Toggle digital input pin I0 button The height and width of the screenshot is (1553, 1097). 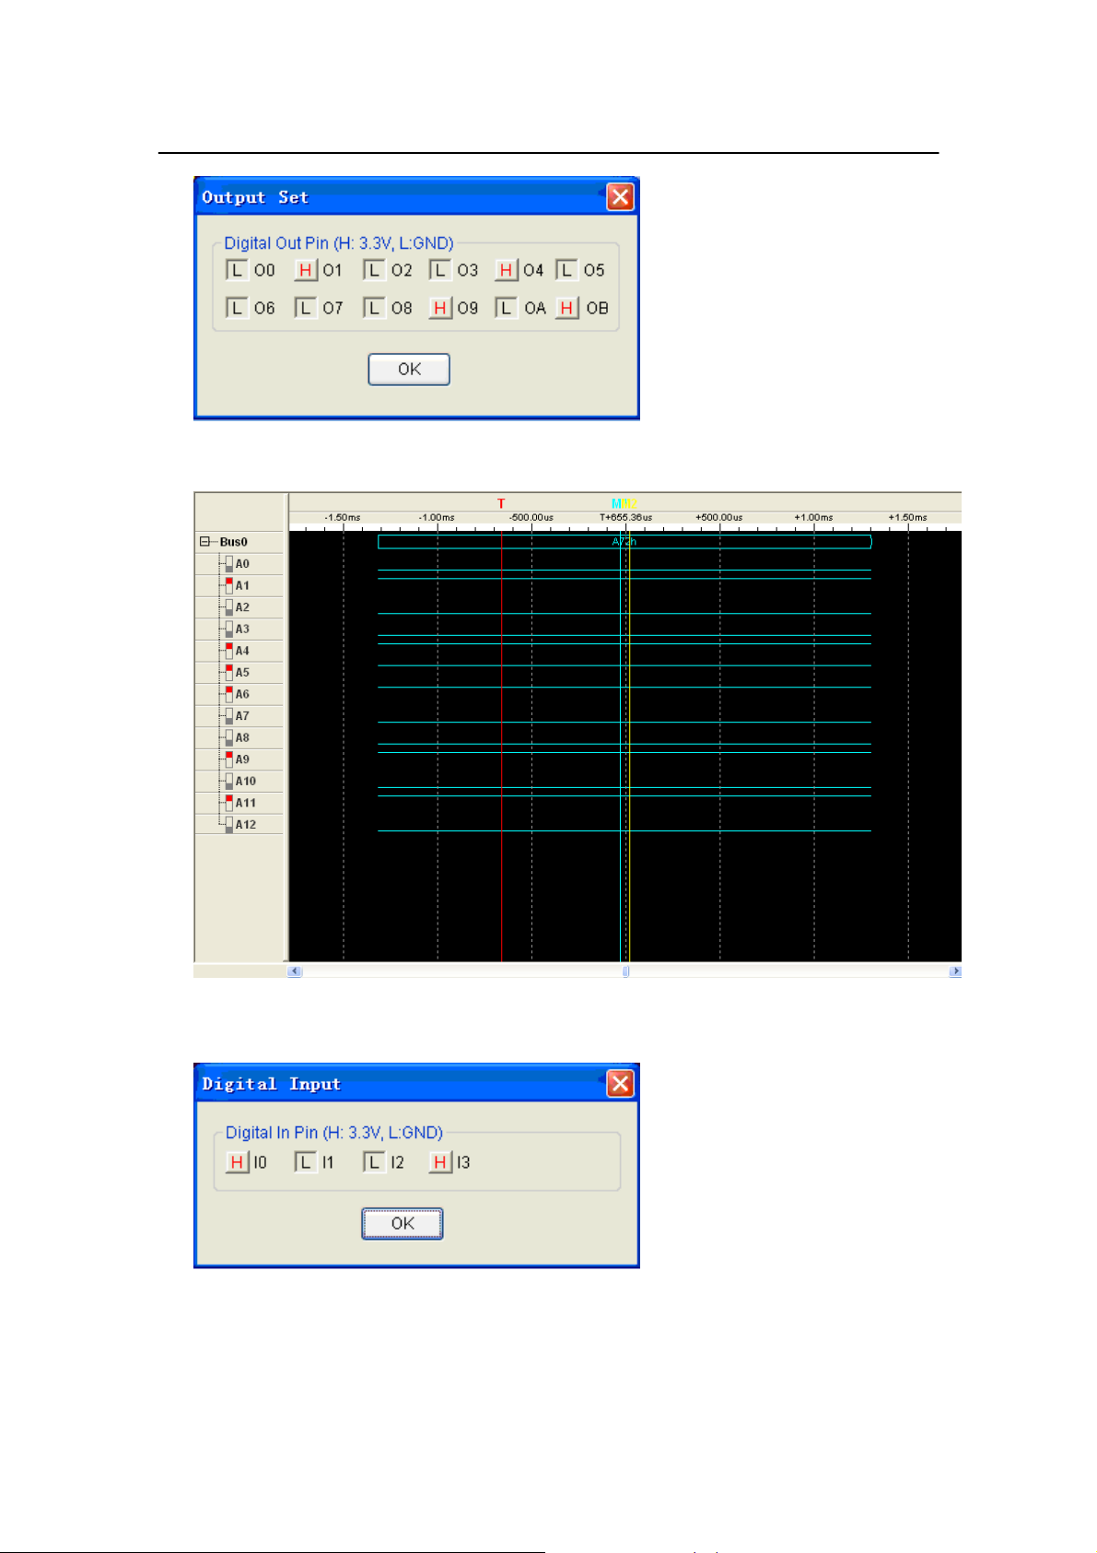point(237,1162)
